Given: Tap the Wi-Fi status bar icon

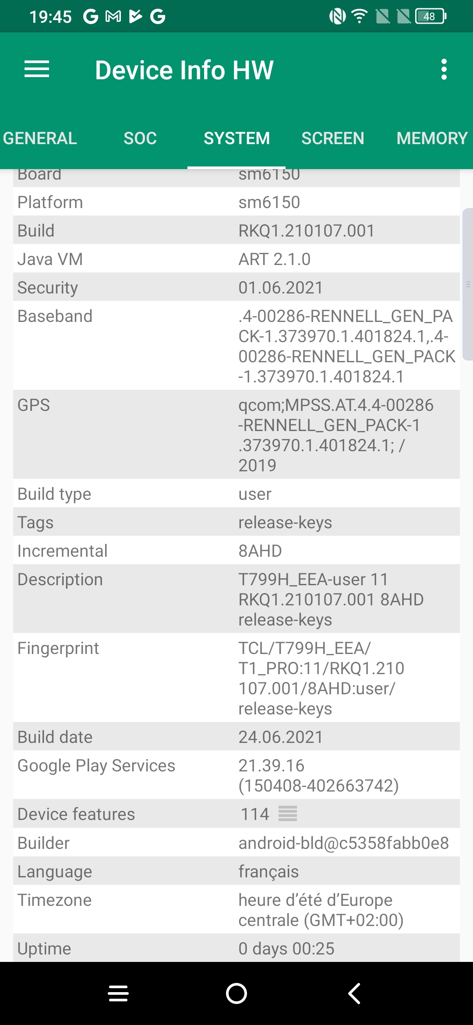Looking at the screenshot, I should (360, 17).
